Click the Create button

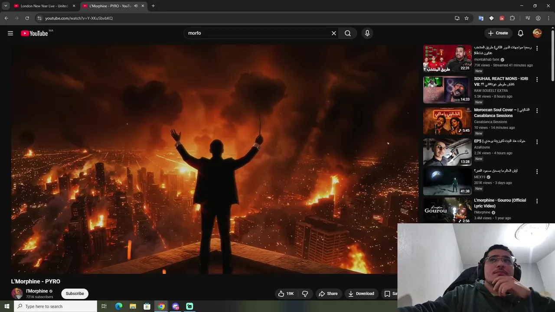[x=498, y=33]
